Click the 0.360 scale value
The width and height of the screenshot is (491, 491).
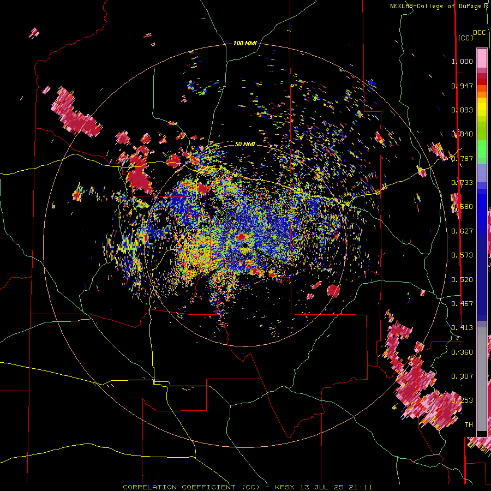[x=462, y=352]
